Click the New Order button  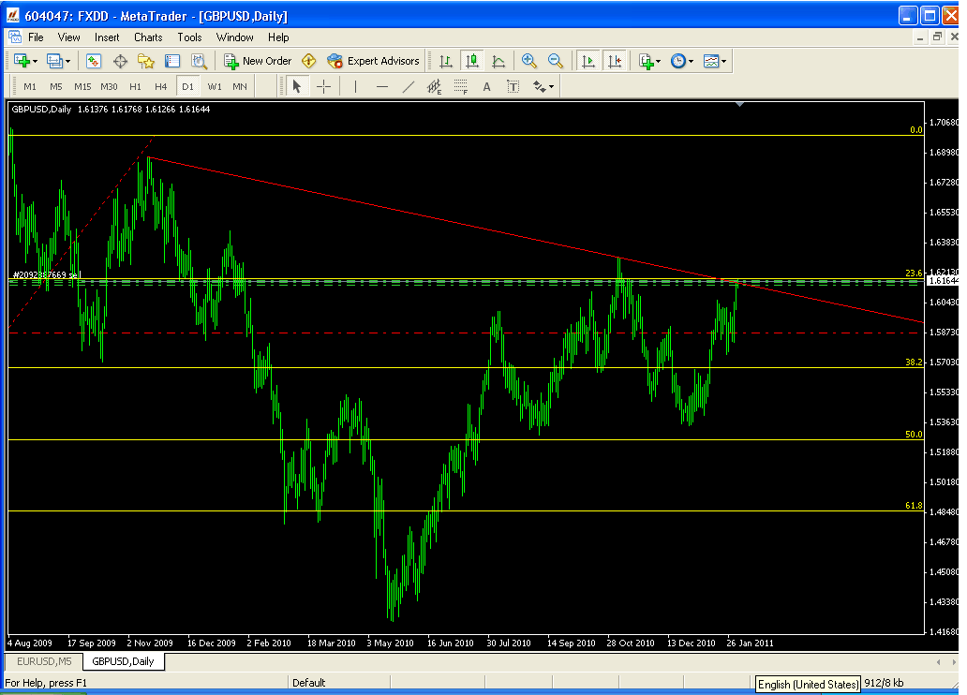[x=258, y=61]
